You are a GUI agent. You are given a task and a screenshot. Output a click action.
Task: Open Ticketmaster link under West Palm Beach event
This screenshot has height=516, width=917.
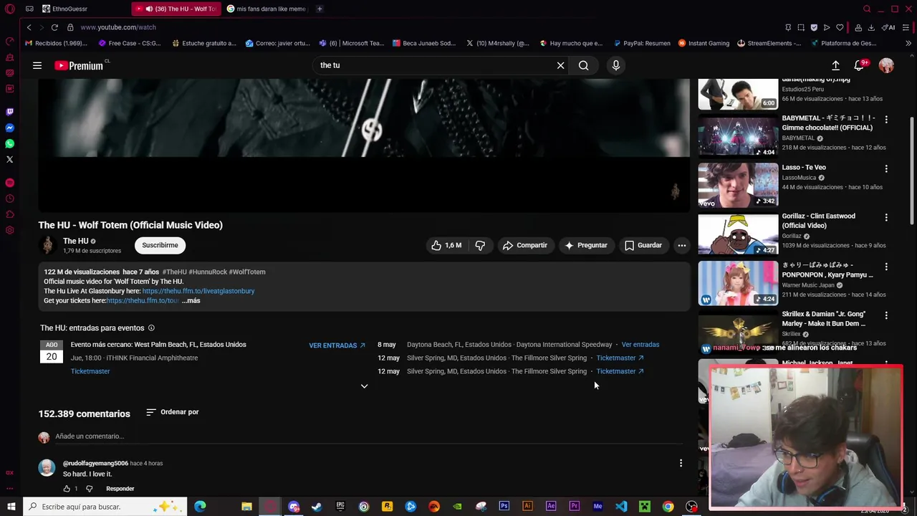click(x=90, y=371)
